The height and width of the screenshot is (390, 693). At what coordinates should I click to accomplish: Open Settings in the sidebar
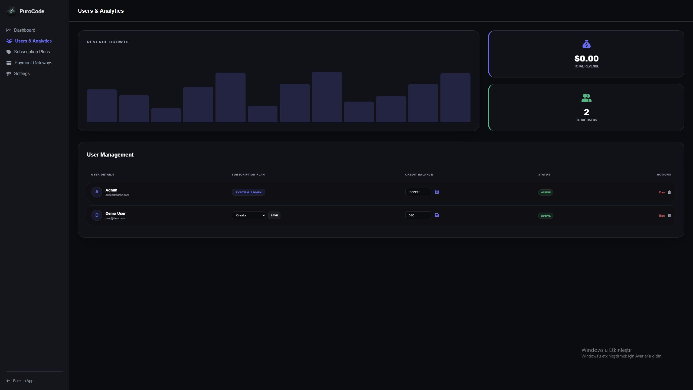pos(22,73)
